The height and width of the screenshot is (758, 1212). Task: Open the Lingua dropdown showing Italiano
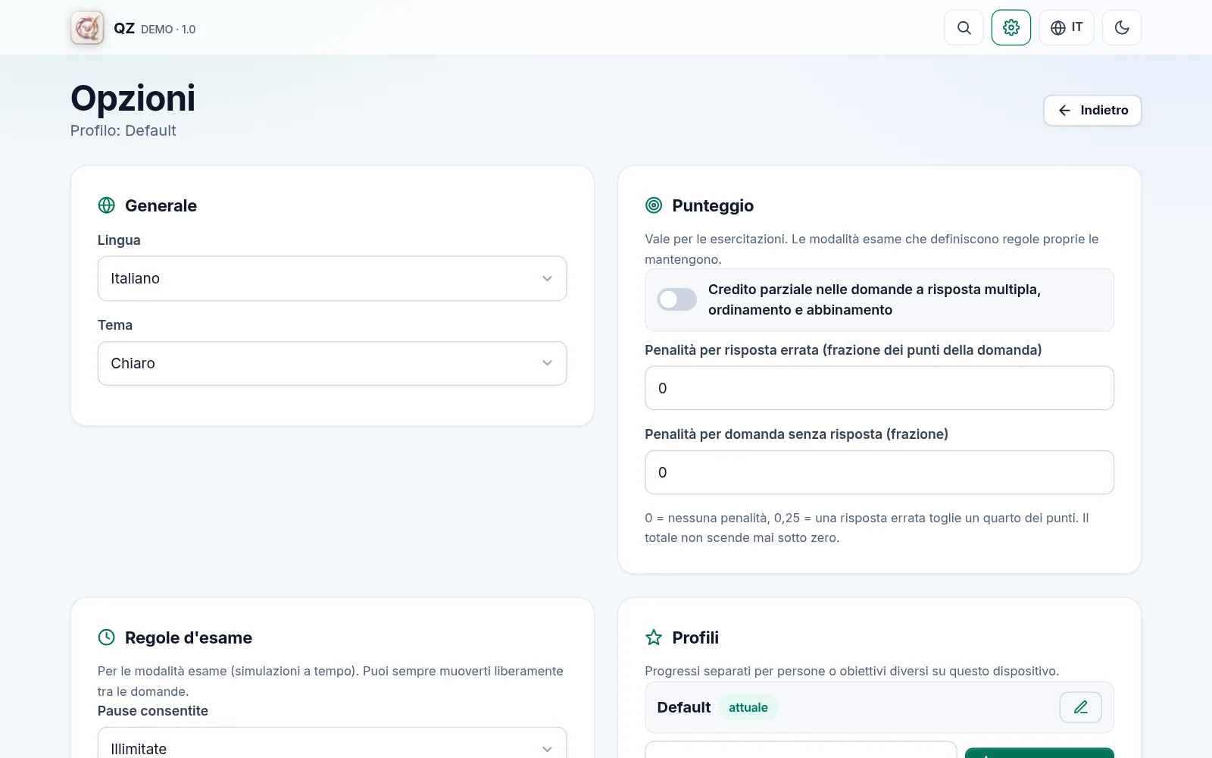[332, 279]
